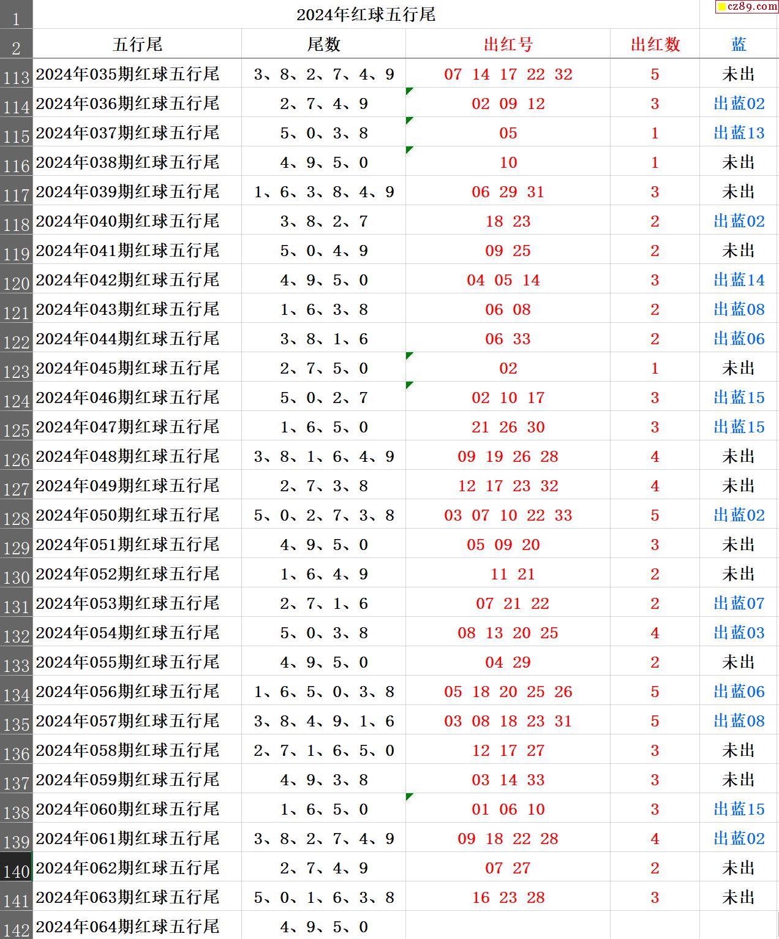Click red numbers cell 16 23 28

(508, 897)
